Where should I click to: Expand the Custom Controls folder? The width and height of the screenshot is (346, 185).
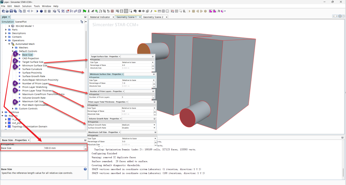point(13,108)
